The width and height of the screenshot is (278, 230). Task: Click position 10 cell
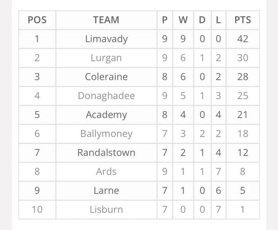click(37, 209)
